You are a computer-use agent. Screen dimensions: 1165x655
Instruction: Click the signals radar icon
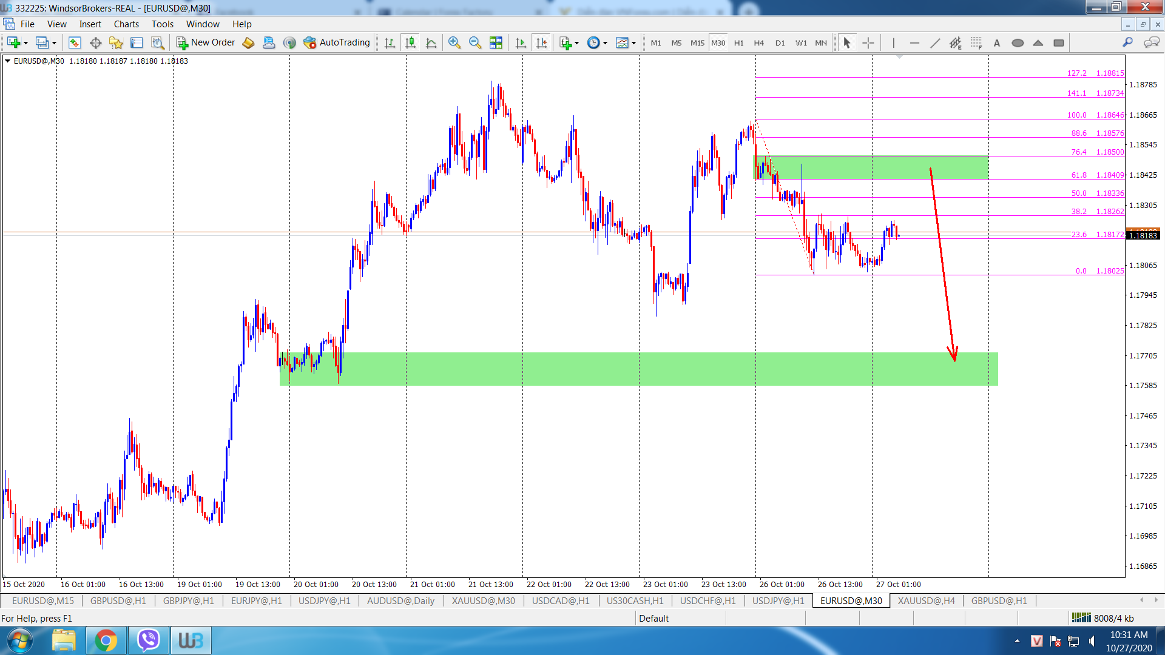pyautogui.click(x=289, y=42)
